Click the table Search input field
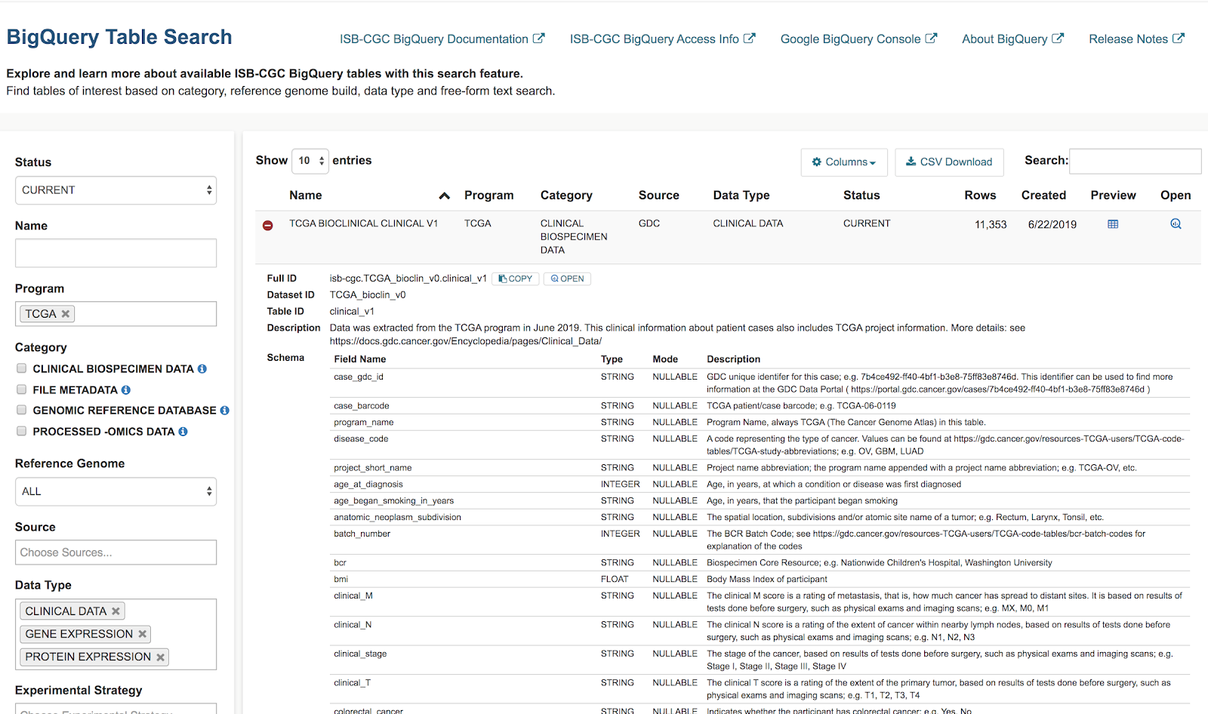The height and width of the screenshot is (714, 1208). pos(1135,162)
